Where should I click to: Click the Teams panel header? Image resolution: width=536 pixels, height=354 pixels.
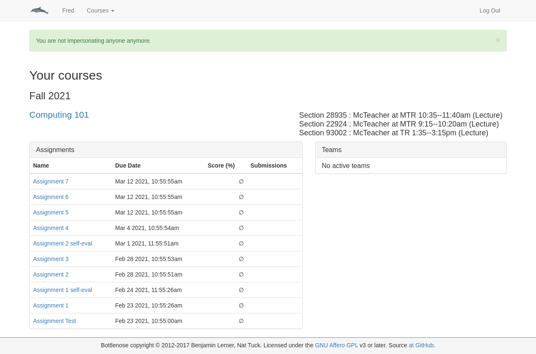(x=410, y=150)
